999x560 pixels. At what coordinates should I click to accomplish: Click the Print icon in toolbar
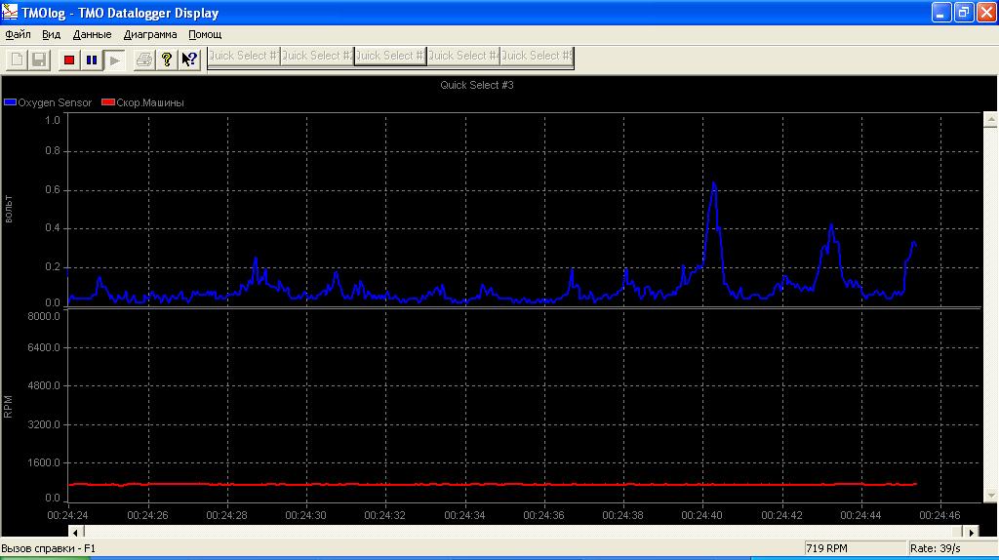pos(143,60)
